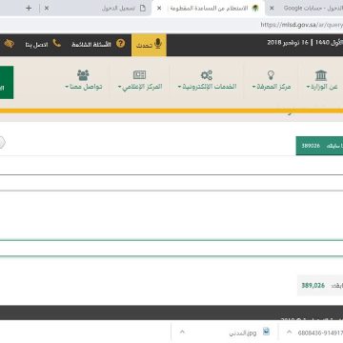Click the people group icon تواصل معنا
This screenshot has width=343, height=343.
point(83,75)
